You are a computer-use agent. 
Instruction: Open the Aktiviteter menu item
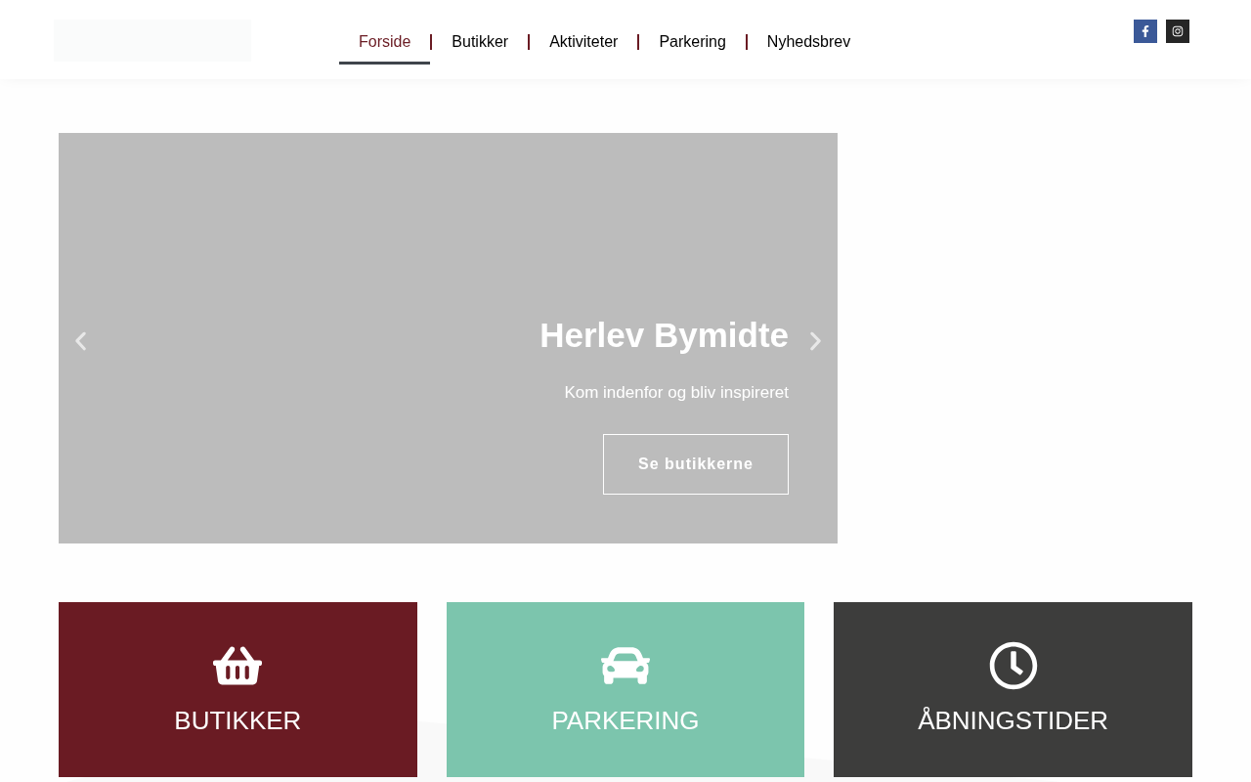[583, 42]
